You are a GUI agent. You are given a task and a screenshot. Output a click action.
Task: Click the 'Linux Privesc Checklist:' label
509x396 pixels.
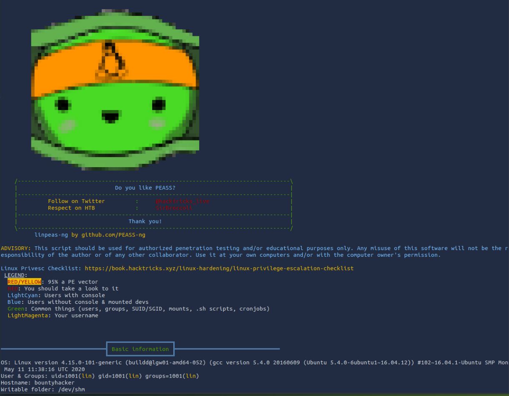click(x=41, y=268)
